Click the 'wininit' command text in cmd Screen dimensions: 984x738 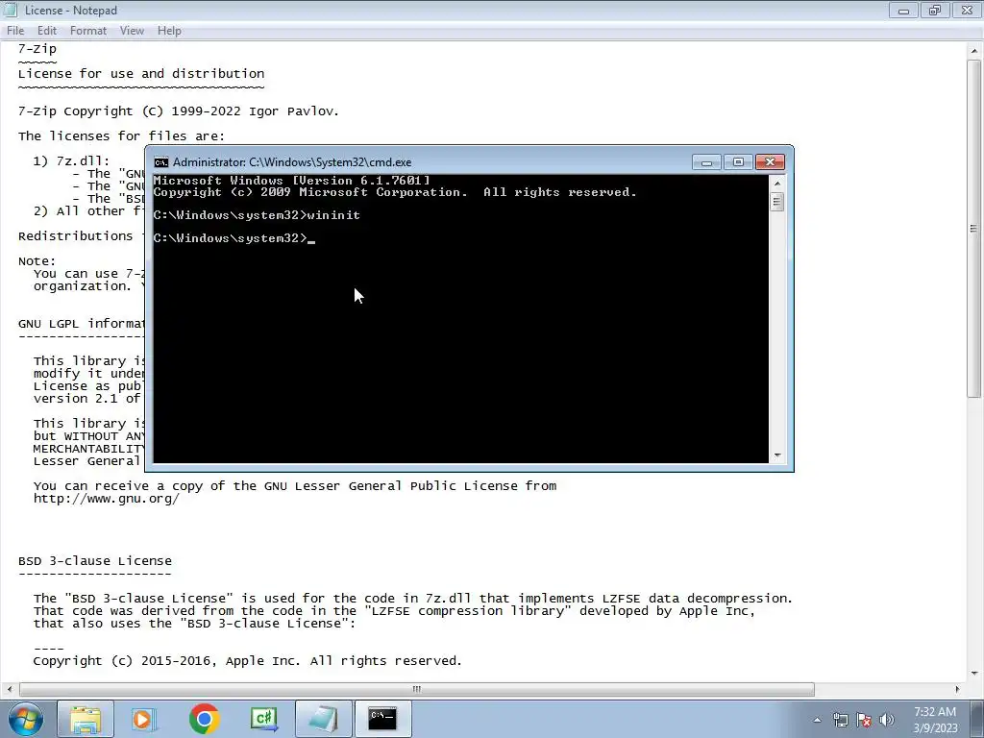(333, 215)
